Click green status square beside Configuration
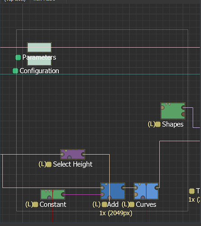This screenshot has width=201, height=226. point(15,71)
